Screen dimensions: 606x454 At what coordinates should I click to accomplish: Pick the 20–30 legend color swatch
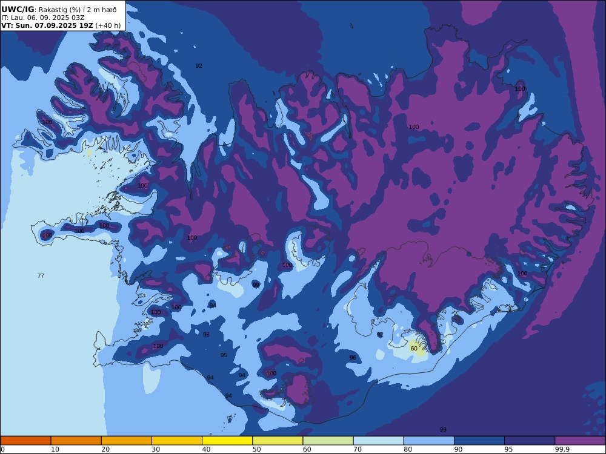pyautogui.click(x=127, y=441)
